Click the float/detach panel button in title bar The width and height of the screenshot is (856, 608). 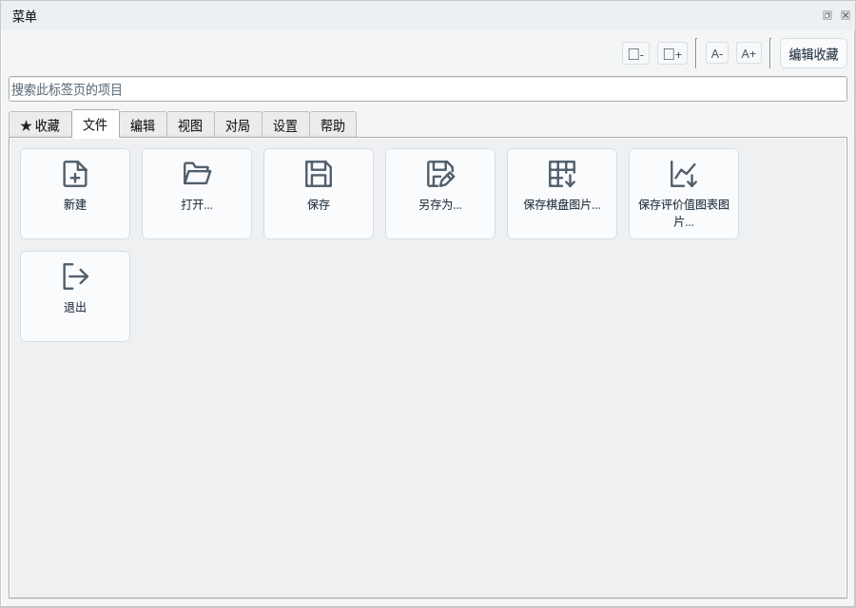coord(827,15)
